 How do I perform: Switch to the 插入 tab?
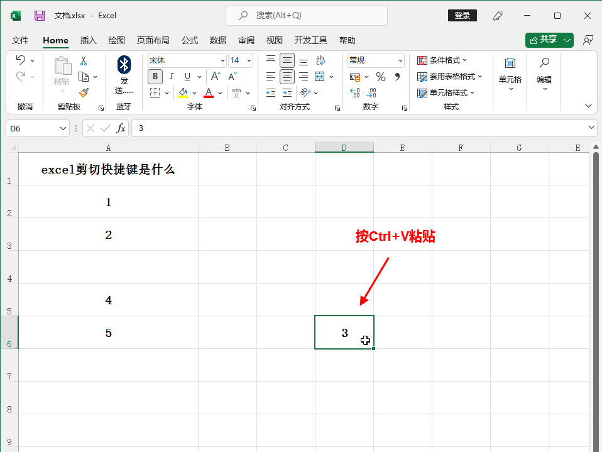click(89, 40)
